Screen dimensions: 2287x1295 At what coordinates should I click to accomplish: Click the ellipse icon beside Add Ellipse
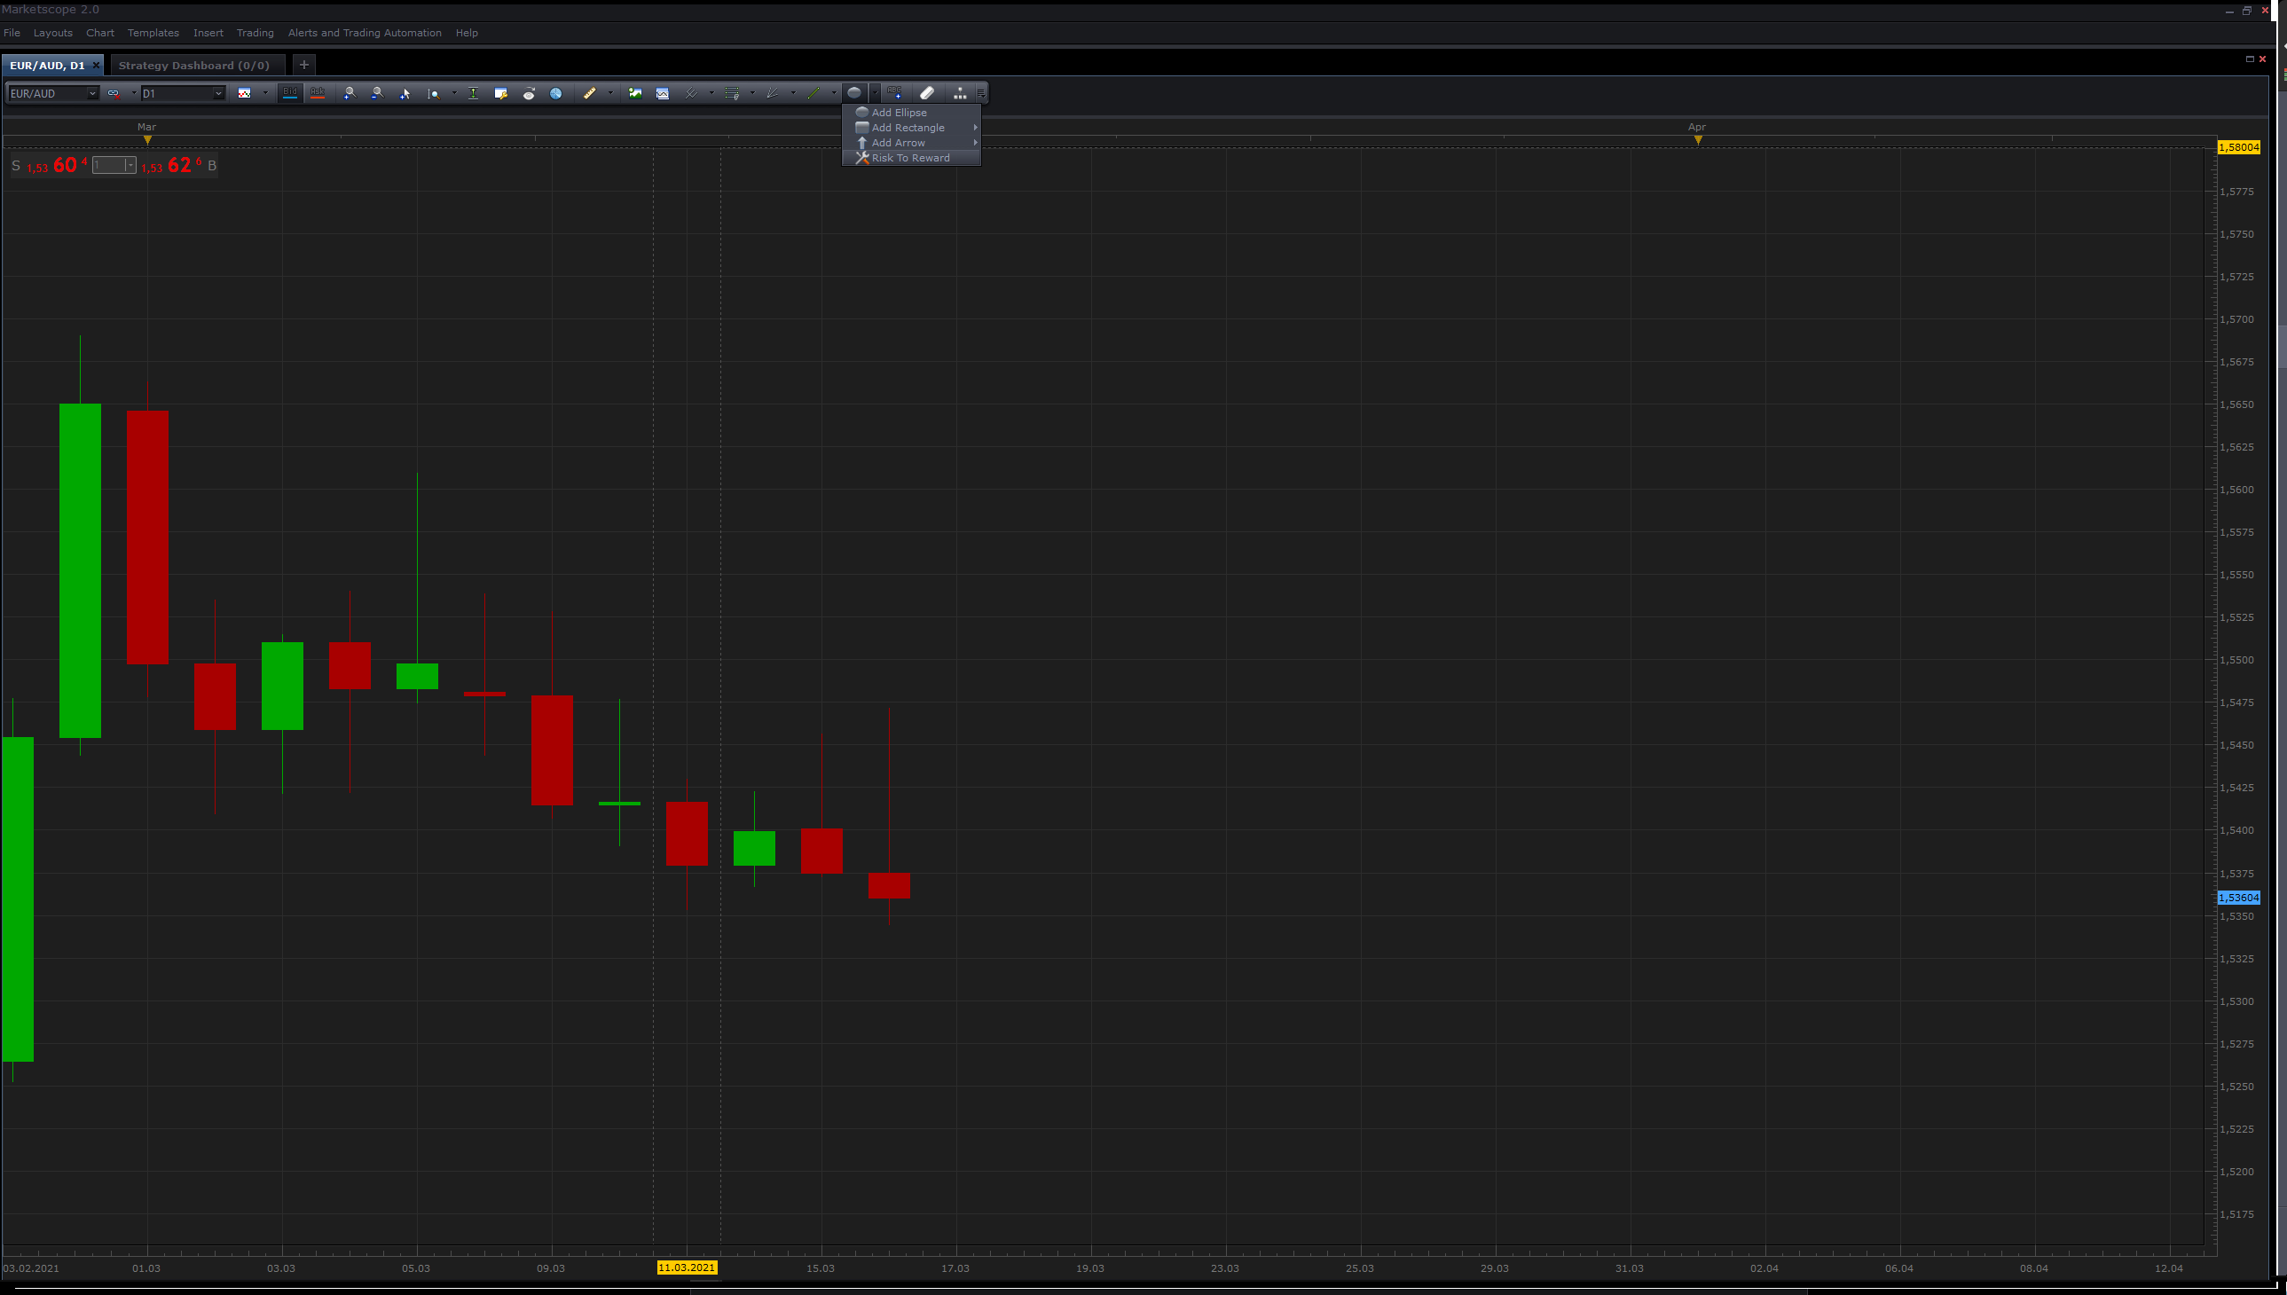(x=862, y=113)
